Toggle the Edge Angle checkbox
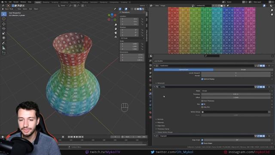The image size is (275, 155). click(202, 140)
